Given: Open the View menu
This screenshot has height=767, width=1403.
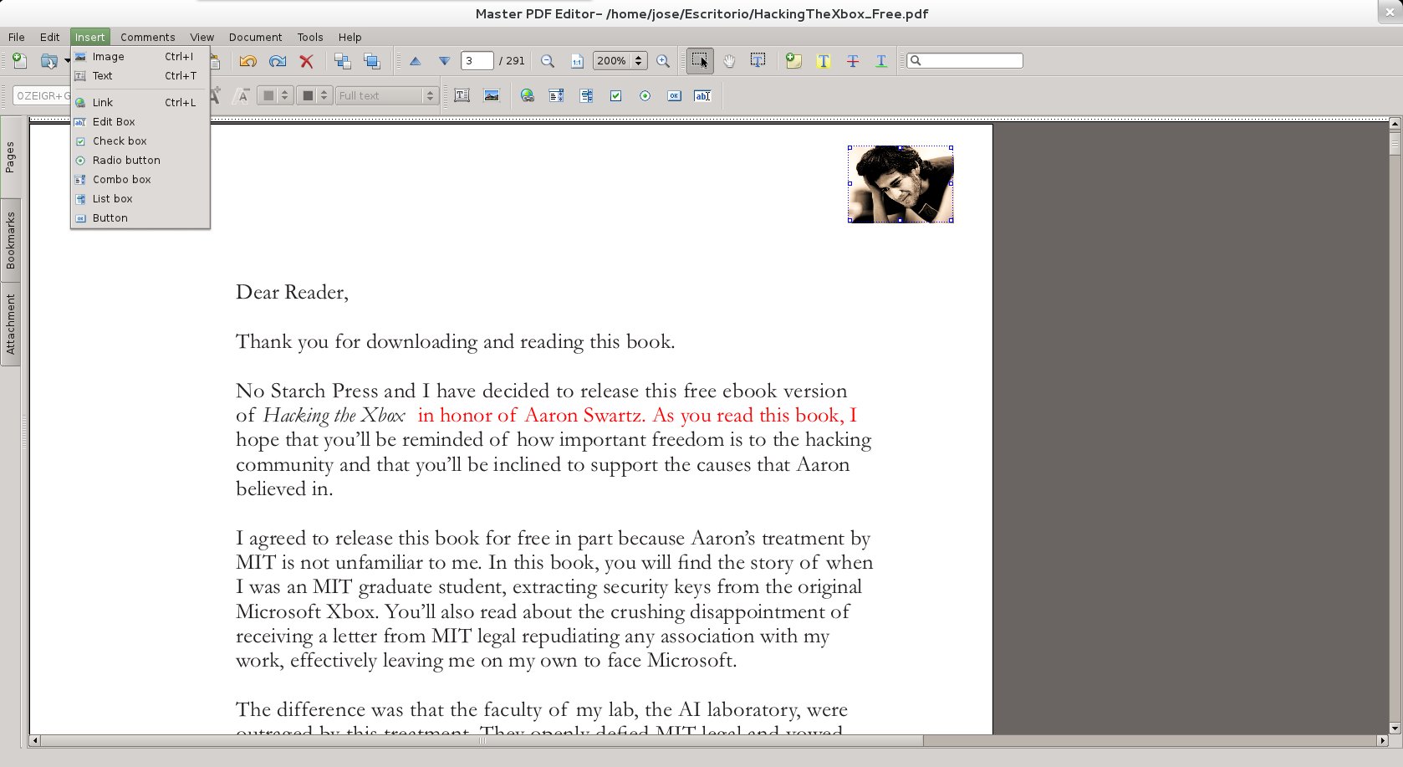Looking at the screenshot, I should coord(202,37).
